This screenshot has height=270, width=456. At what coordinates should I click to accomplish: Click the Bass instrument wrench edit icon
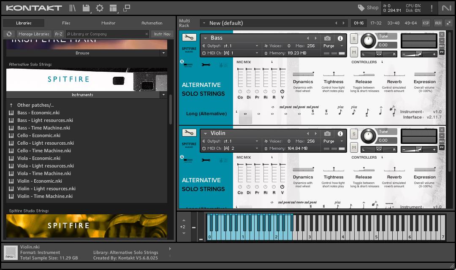[189, 38]
